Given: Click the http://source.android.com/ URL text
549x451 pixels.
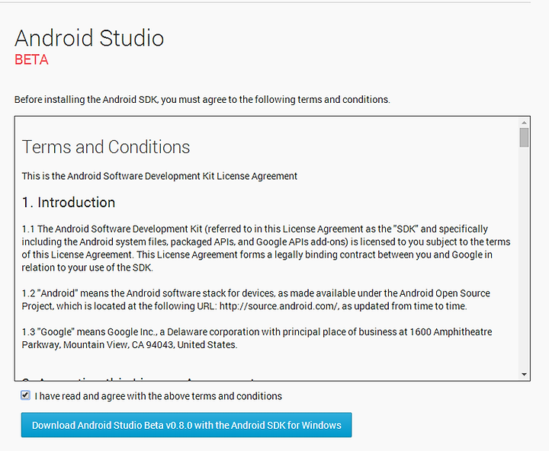Looking at the screenshot, I should pos(279,306).
